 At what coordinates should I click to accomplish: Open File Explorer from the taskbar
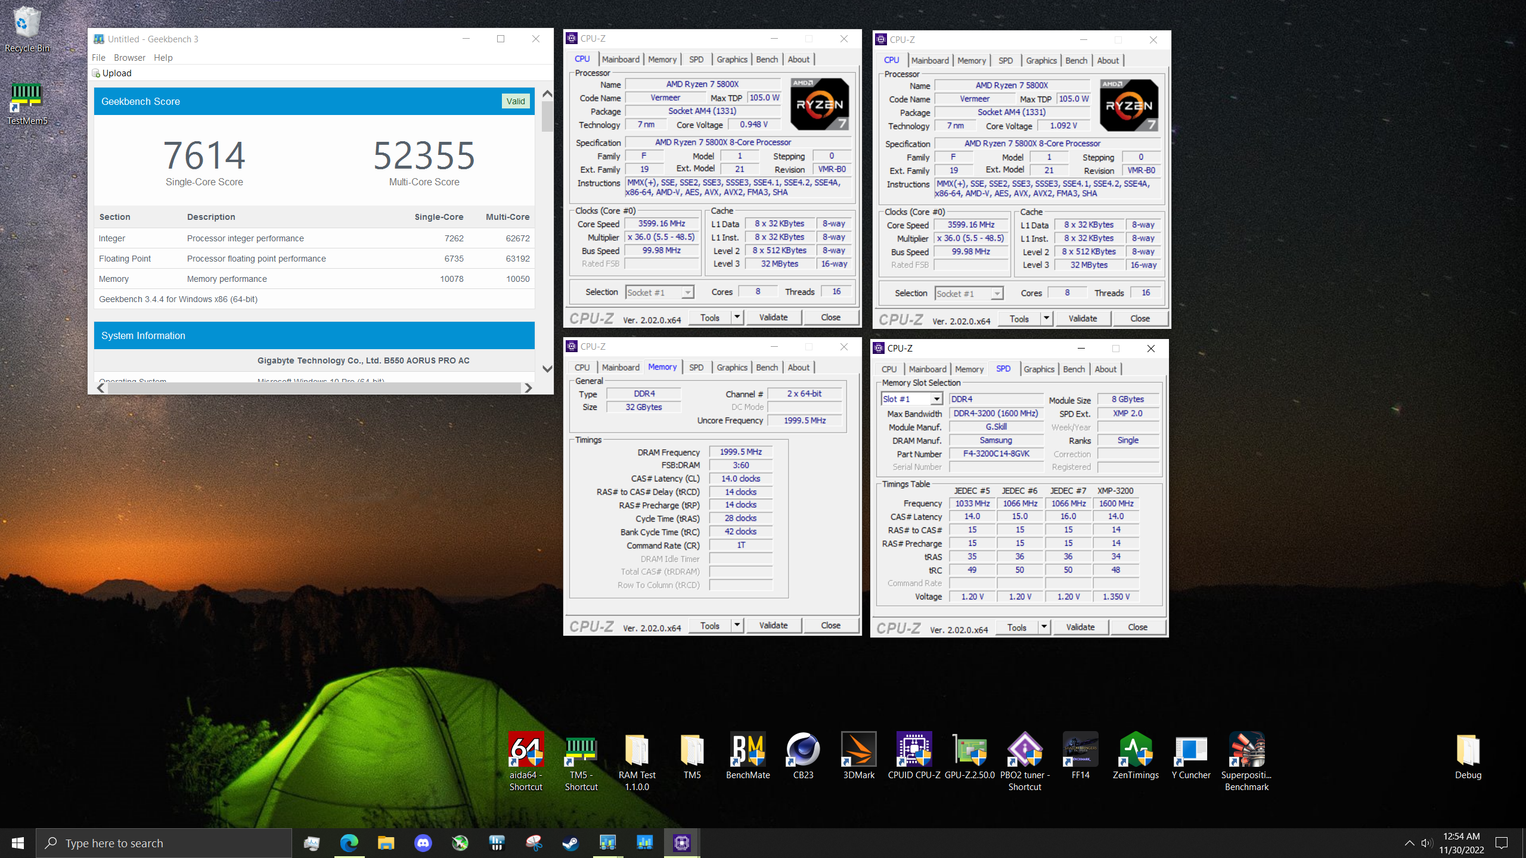click(386, 843)
